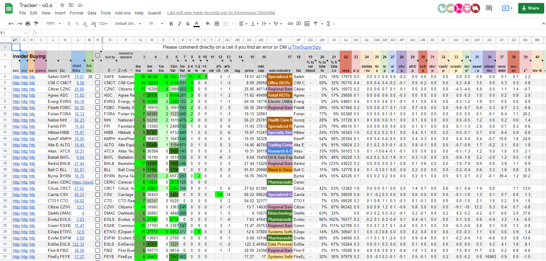Apply bold formatting with the B icon
Viewport: 546px width, 261px height.
[x=171, y=24]
